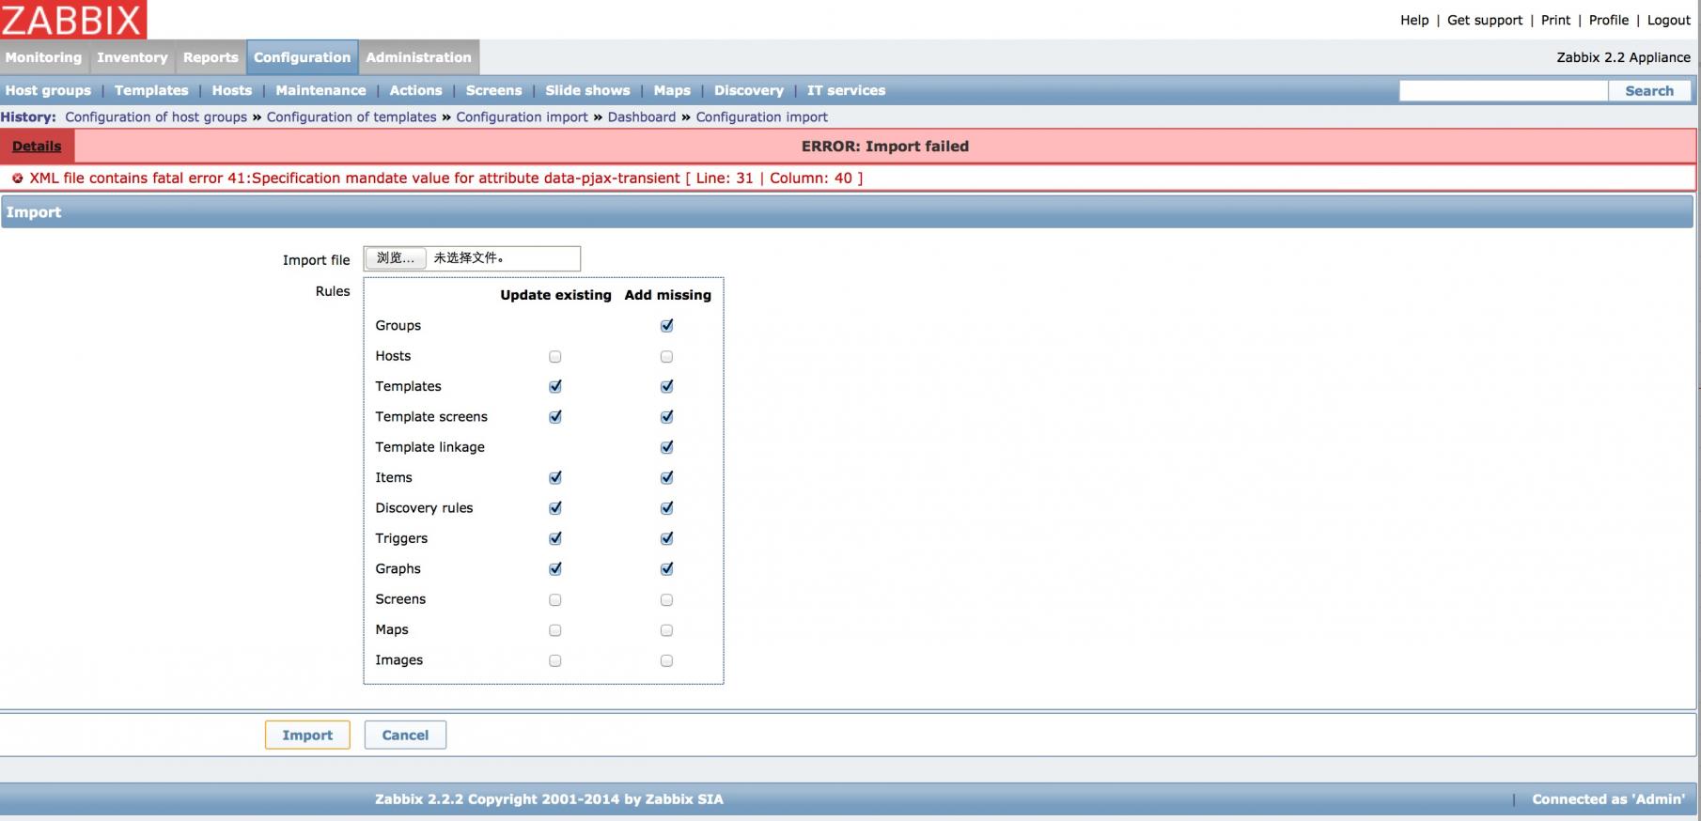The image size is (1701, 821).
Task: Check Update existing for Images
Action: (554, 661)
